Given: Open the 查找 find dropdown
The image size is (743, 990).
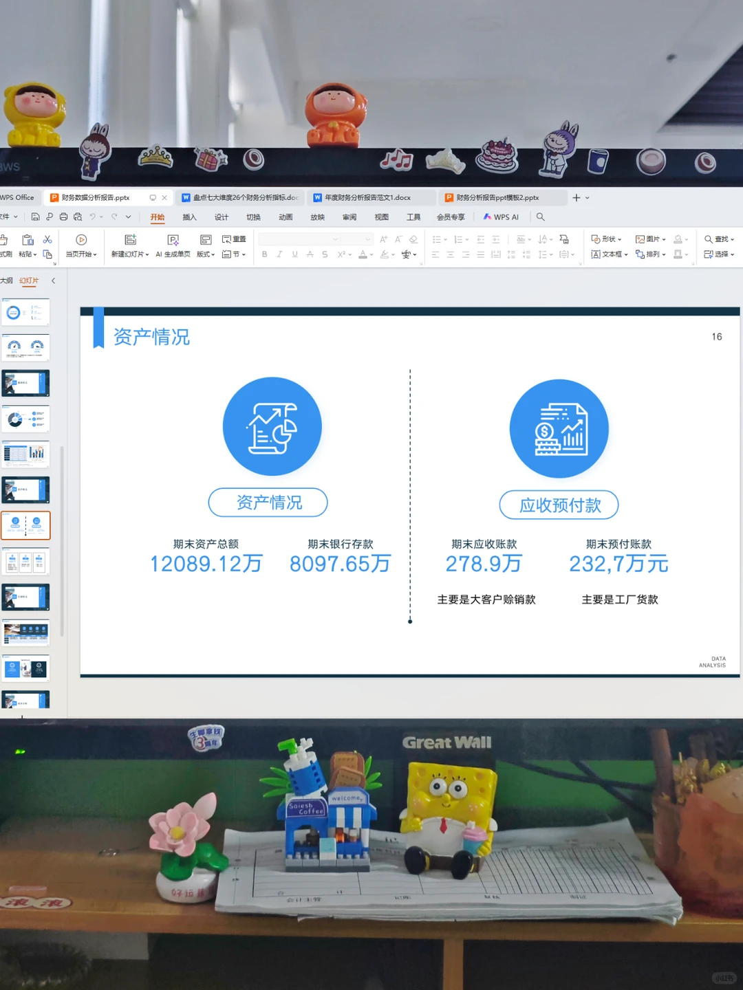Looking at the screenshot, I should point(720,239).
